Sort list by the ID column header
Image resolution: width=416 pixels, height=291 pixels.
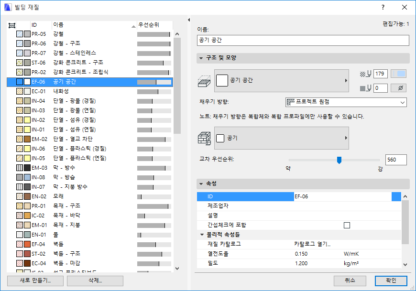coord(41,25)
